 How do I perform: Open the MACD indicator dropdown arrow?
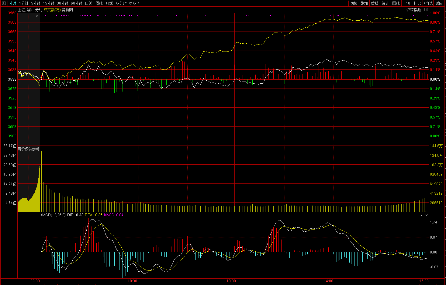[421, 215]
